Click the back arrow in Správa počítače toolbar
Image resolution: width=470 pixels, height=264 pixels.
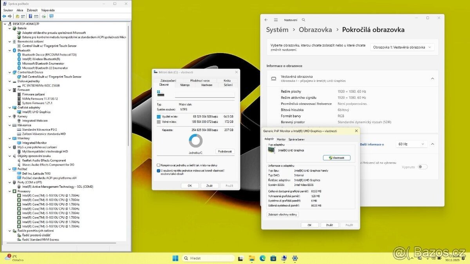pyautogui.click(x=4, y=16)
